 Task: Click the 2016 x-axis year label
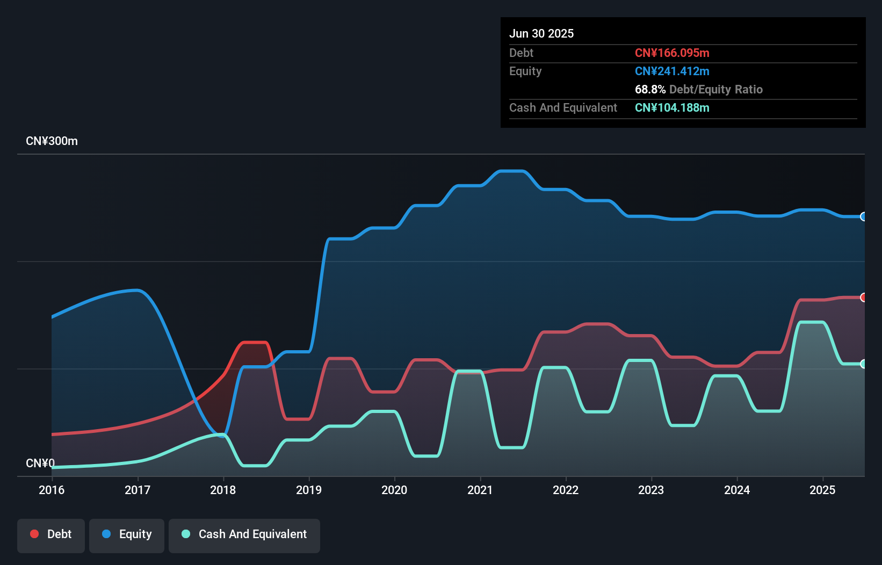tap(52, 490)
